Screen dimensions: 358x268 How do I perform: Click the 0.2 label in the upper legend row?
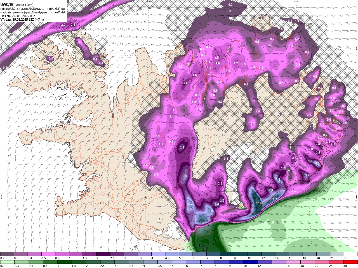pyautogui.click(x=2, y=258)
